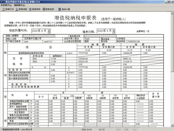Click the 小计 row sales amount 777777.00
The height and width of the screenshot is (131, 174).
tap(88, 67)
